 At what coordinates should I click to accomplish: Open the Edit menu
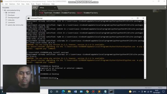(x=6, y=4)
